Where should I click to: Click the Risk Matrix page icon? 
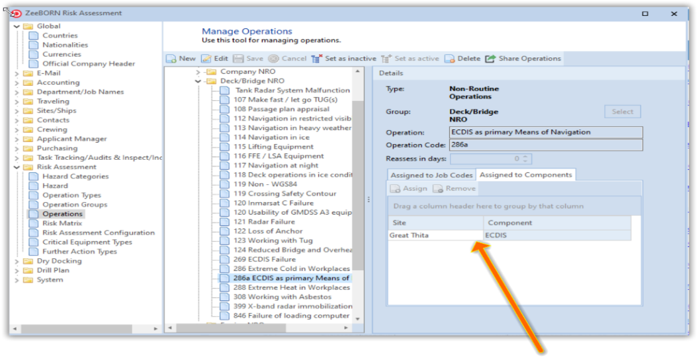coord(33,223)
